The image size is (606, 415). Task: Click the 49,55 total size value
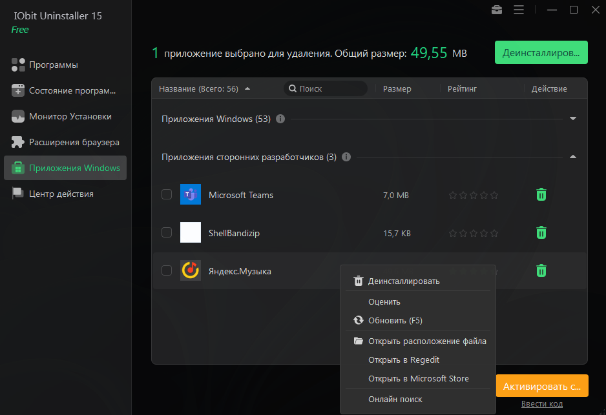[428, 53]
